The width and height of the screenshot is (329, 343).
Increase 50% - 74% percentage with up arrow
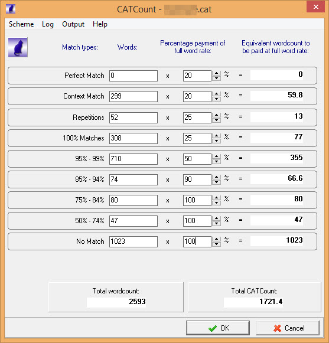pos(216,218)
